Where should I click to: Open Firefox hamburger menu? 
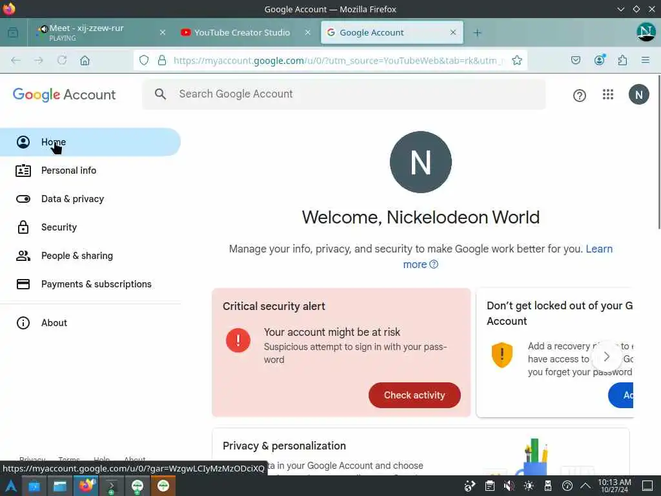[x=646, y=60]
